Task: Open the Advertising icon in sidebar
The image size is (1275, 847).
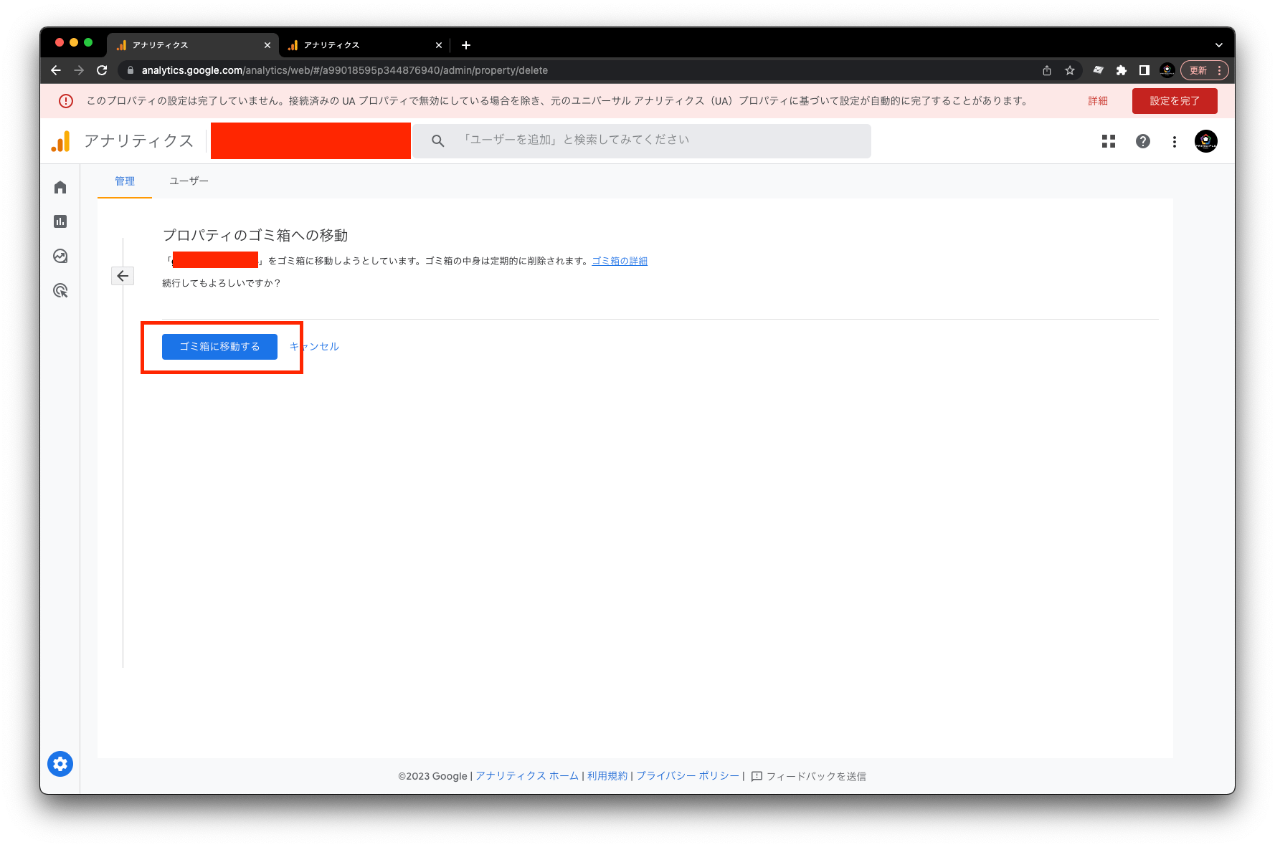Action: [60, 290]
